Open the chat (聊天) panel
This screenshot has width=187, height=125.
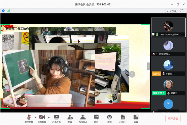click(x=96, y=118)
